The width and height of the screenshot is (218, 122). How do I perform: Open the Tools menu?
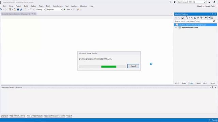click(48, 6)
